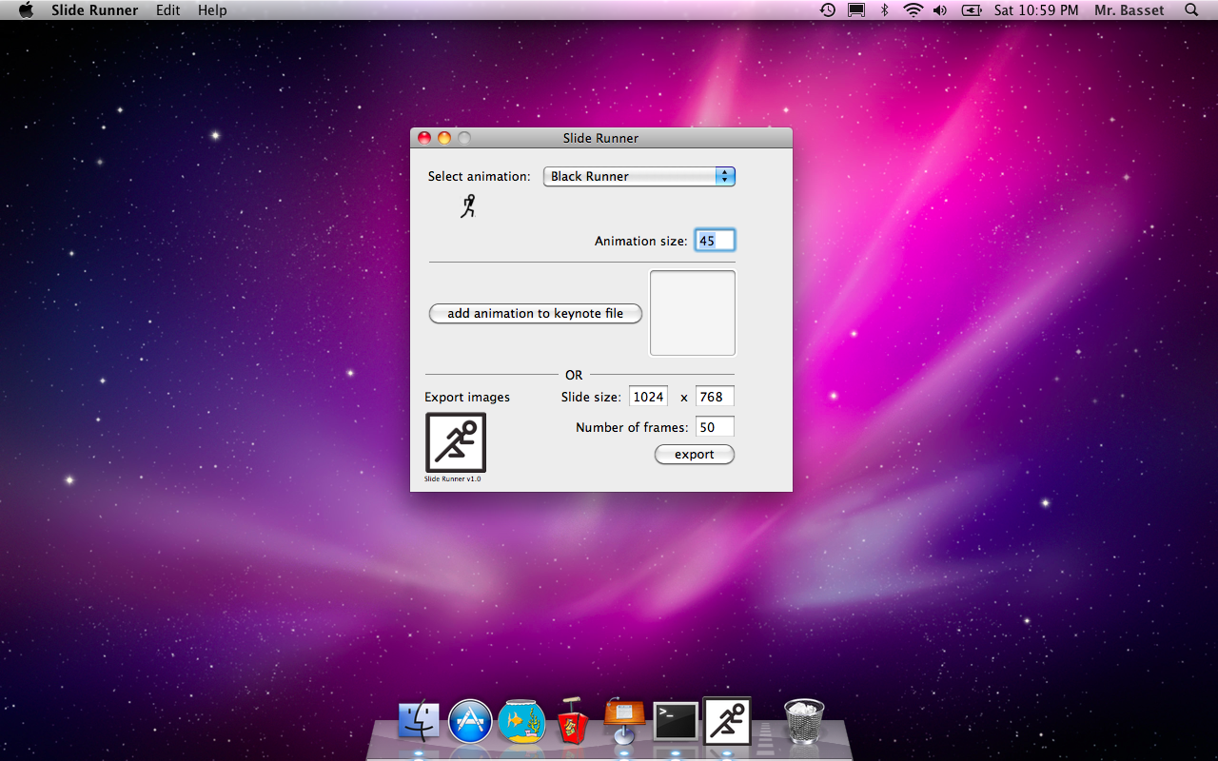Click the Animation size input field
This screenshot has height=761, width=1218.
pyautogui.click(x=715, y=241)
